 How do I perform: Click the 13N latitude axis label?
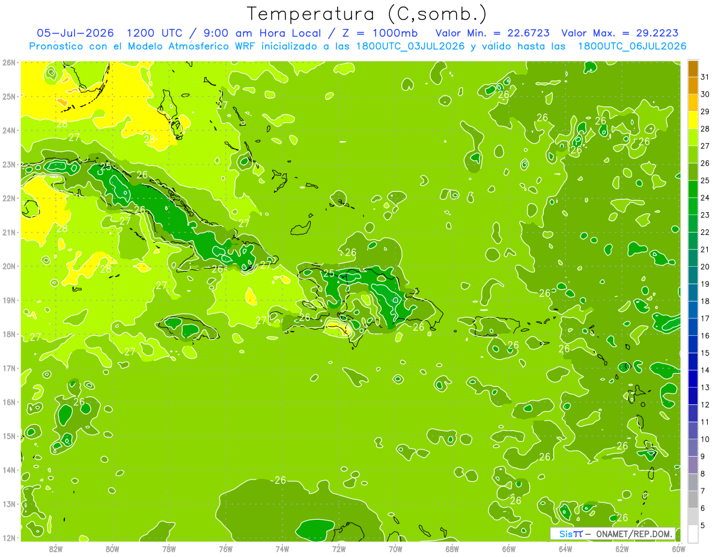click(8, 504)
